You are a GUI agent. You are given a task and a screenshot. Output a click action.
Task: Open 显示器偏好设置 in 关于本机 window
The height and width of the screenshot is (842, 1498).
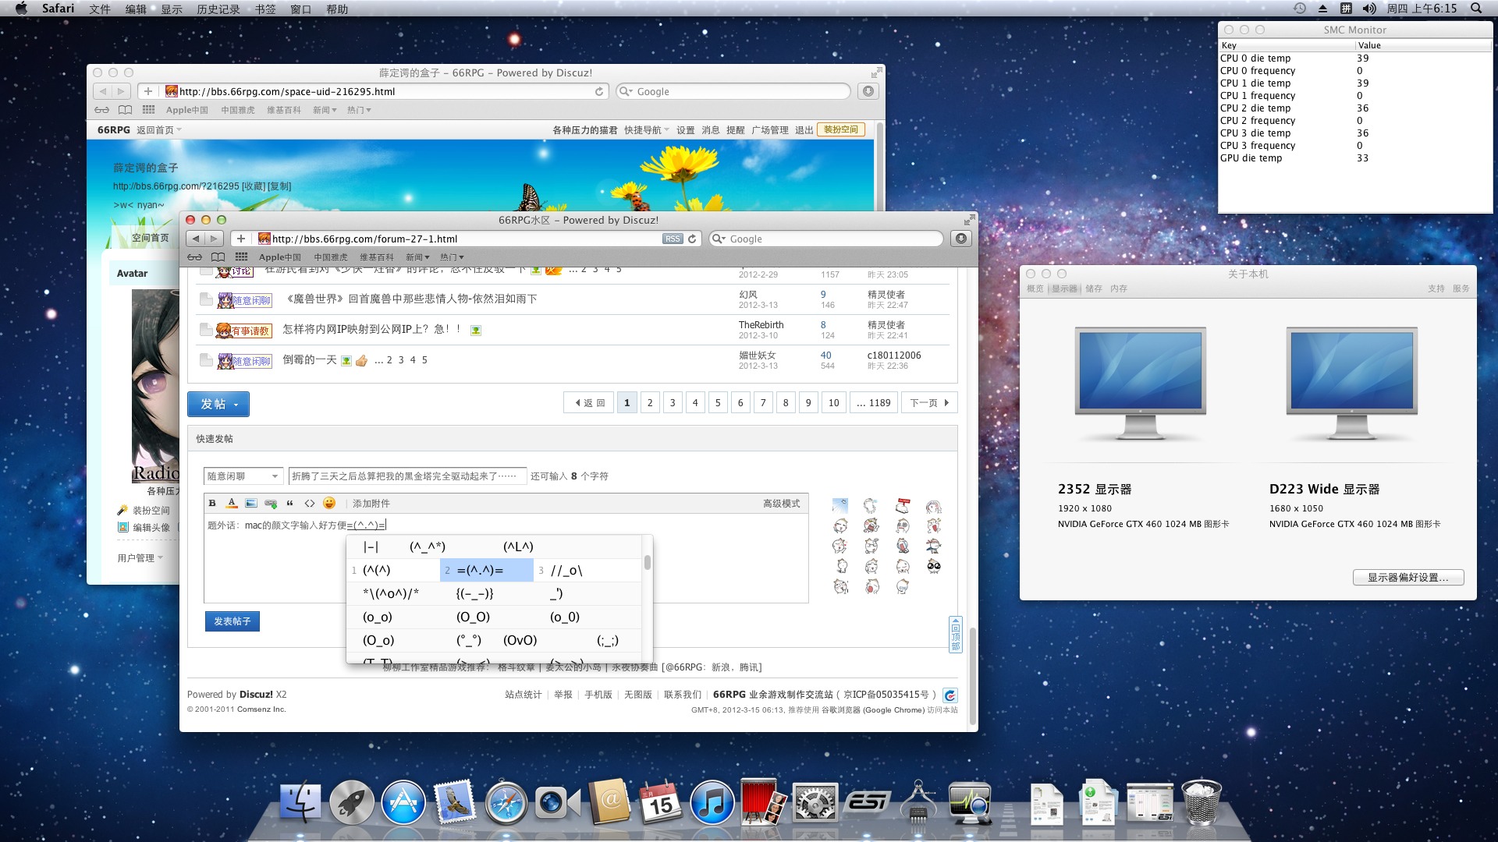point(1408,578)
